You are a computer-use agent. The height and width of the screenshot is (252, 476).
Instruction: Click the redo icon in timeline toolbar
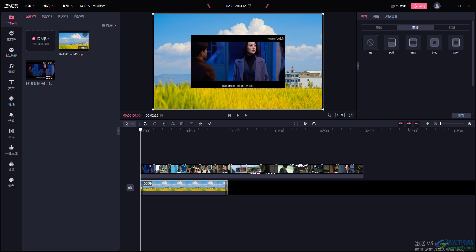coord(155,124)
